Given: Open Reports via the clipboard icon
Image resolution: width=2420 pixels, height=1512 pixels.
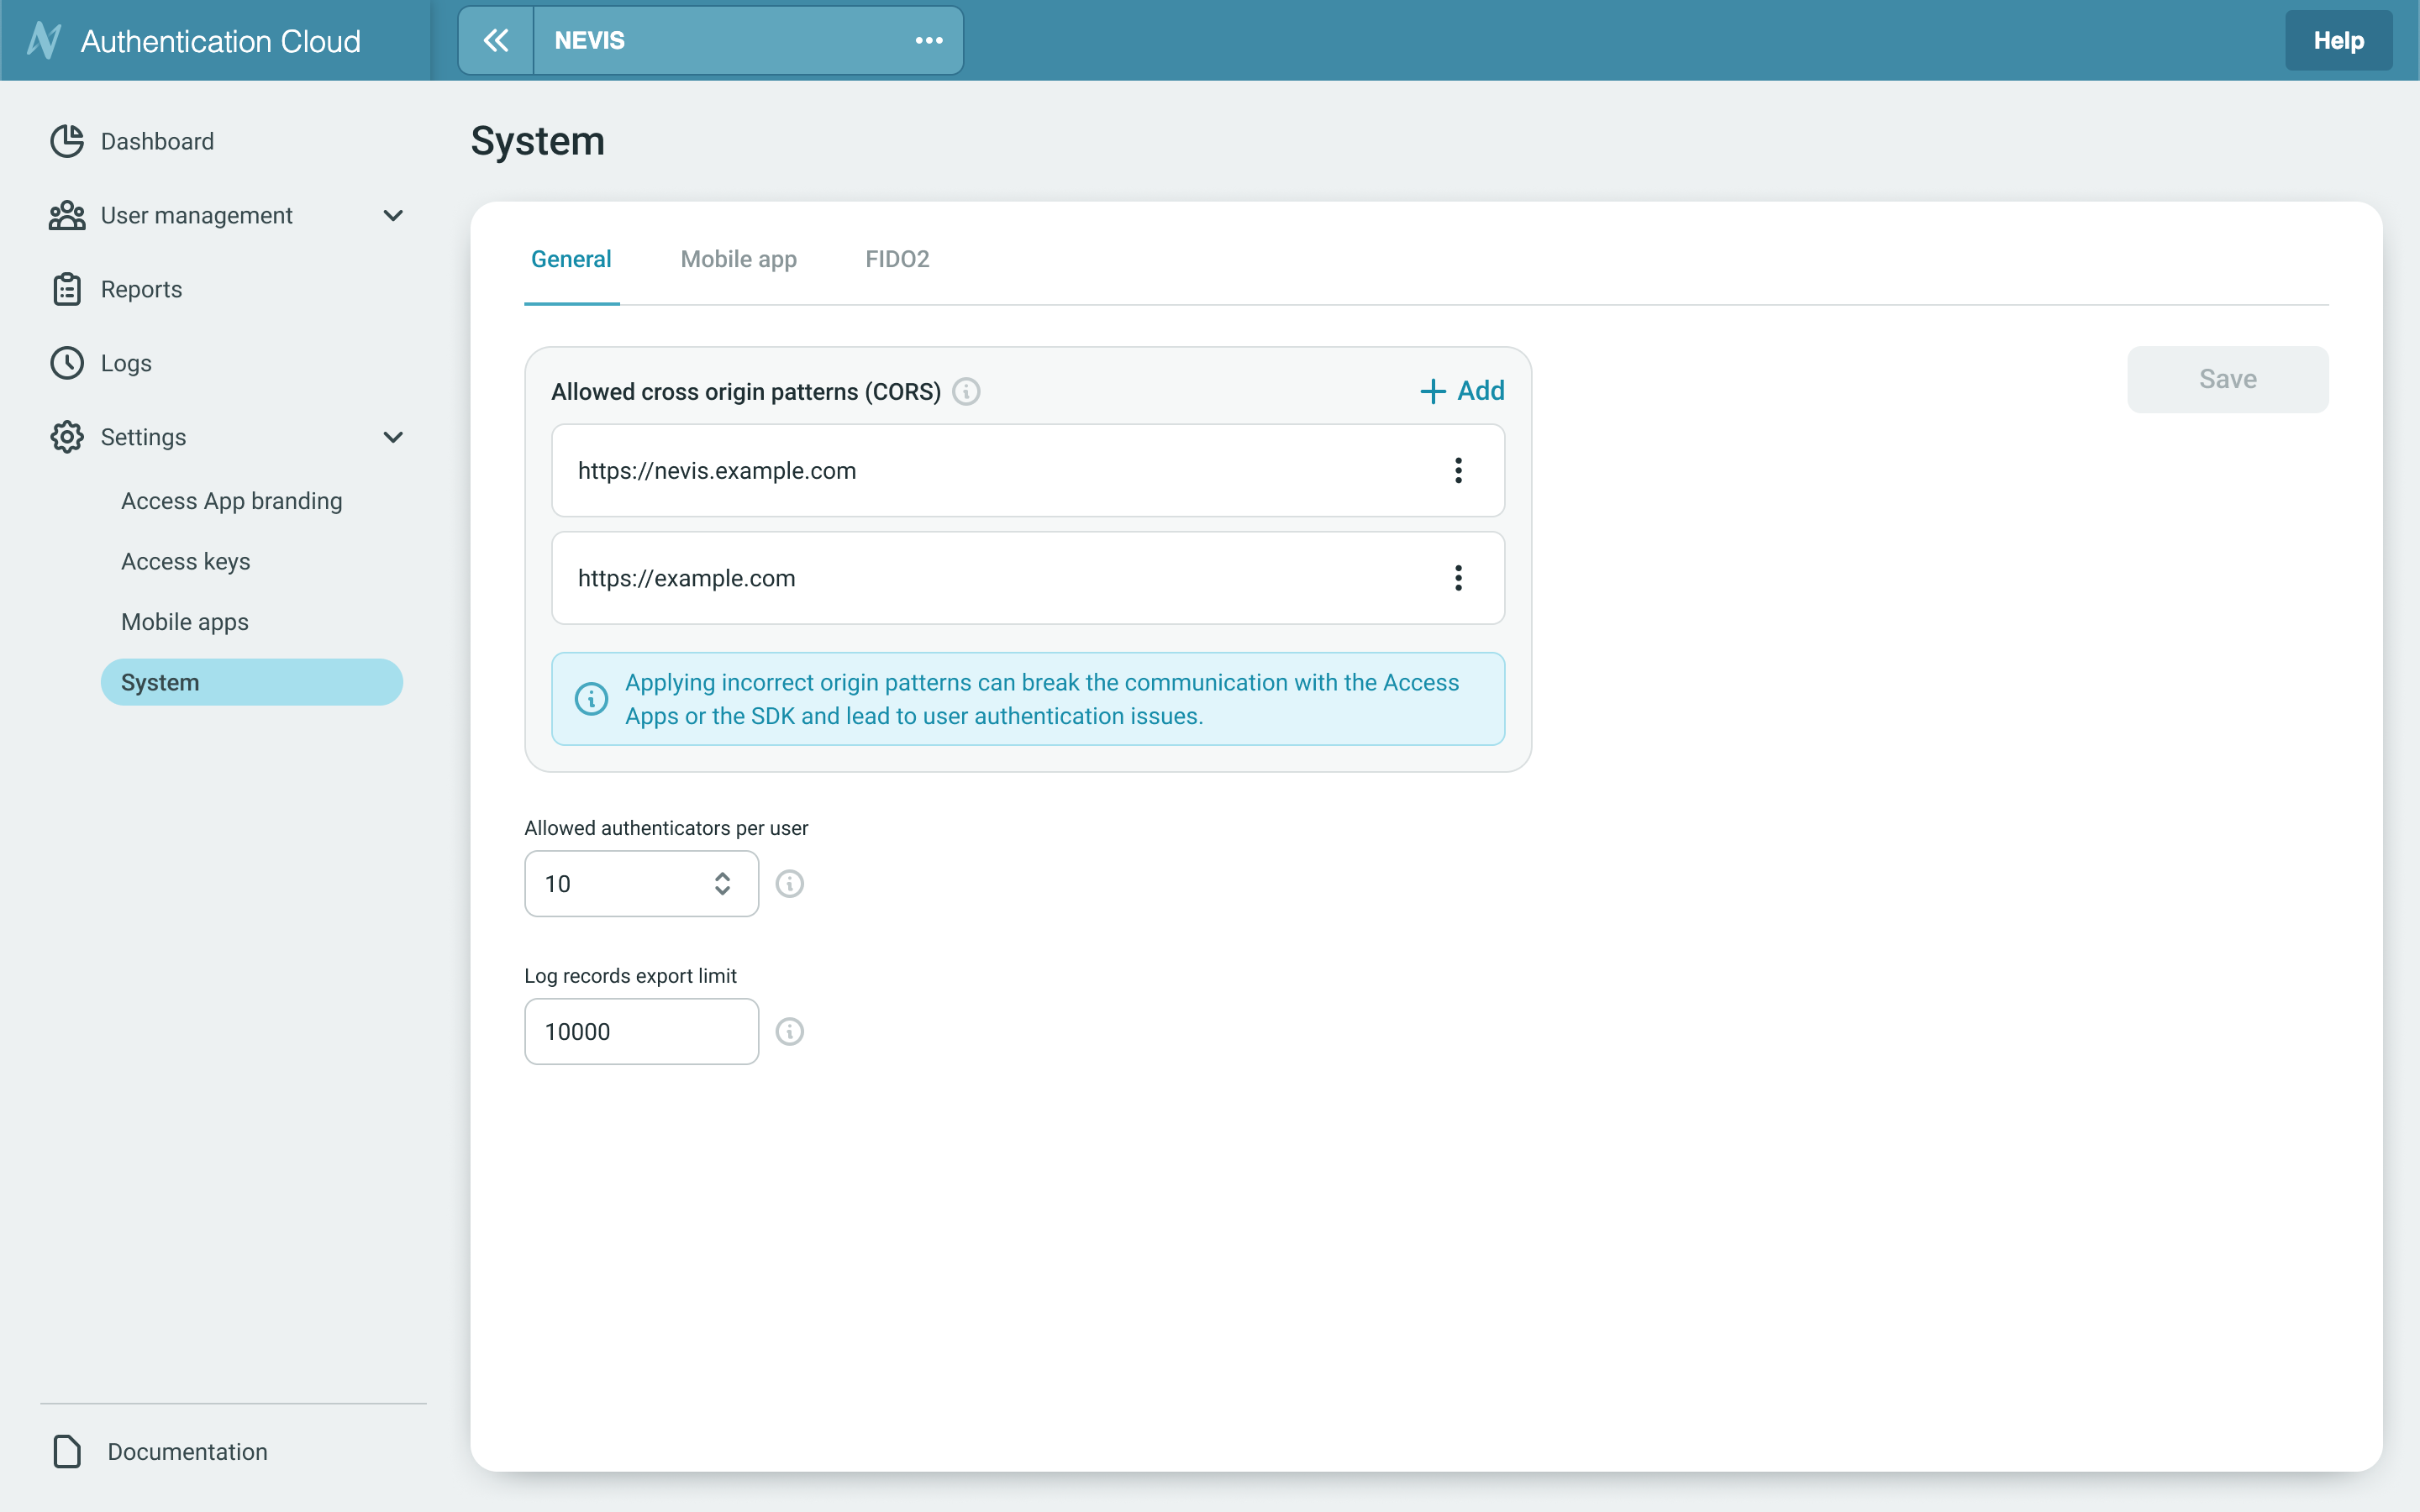Looking at the screenshot, I should [x=66, y=289].
